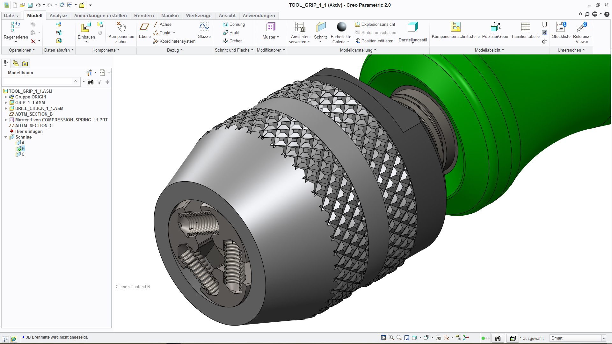
Task: Add a Koordinatensystem
Action: [x=174, y=41]
